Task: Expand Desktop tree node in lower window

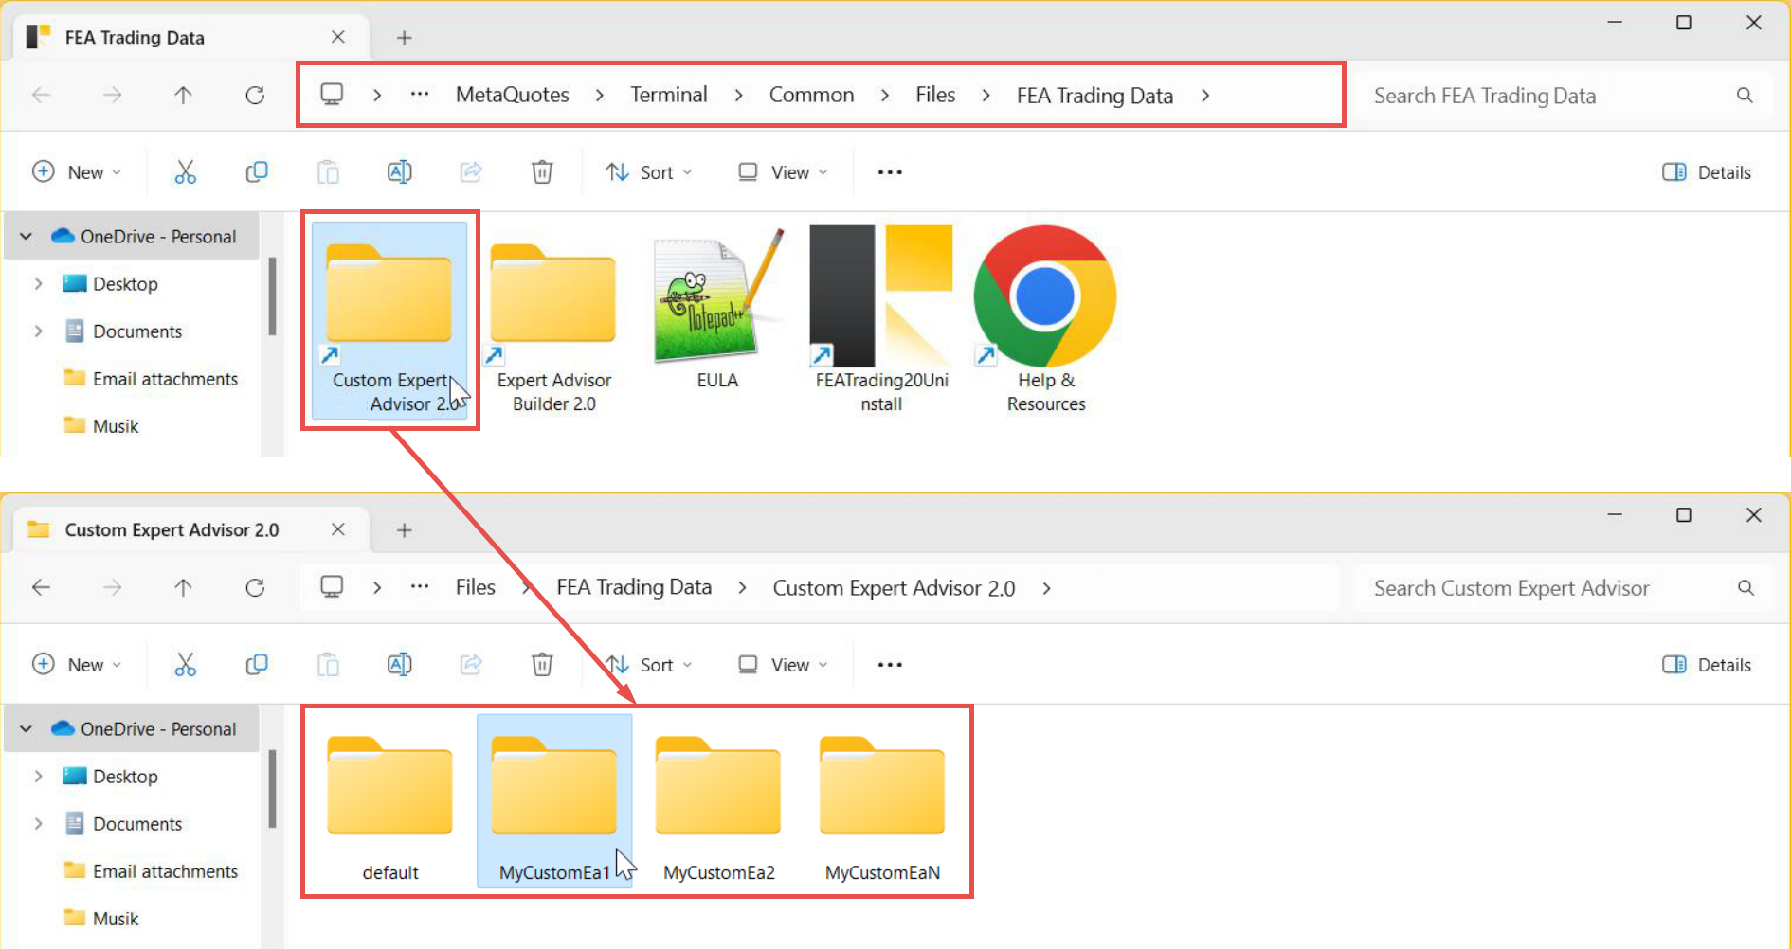Action: 38,777
